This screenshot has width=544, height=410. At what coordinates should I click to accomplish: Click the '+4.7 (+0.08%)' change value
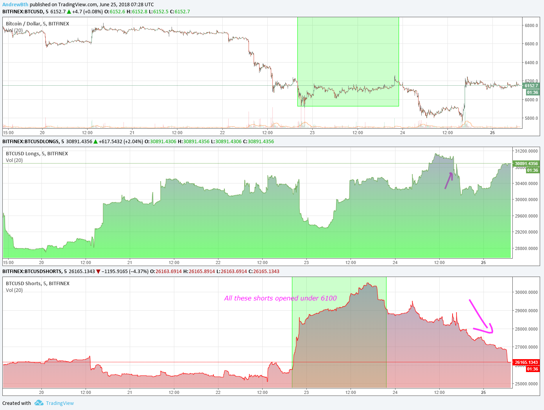click(88, 11)
